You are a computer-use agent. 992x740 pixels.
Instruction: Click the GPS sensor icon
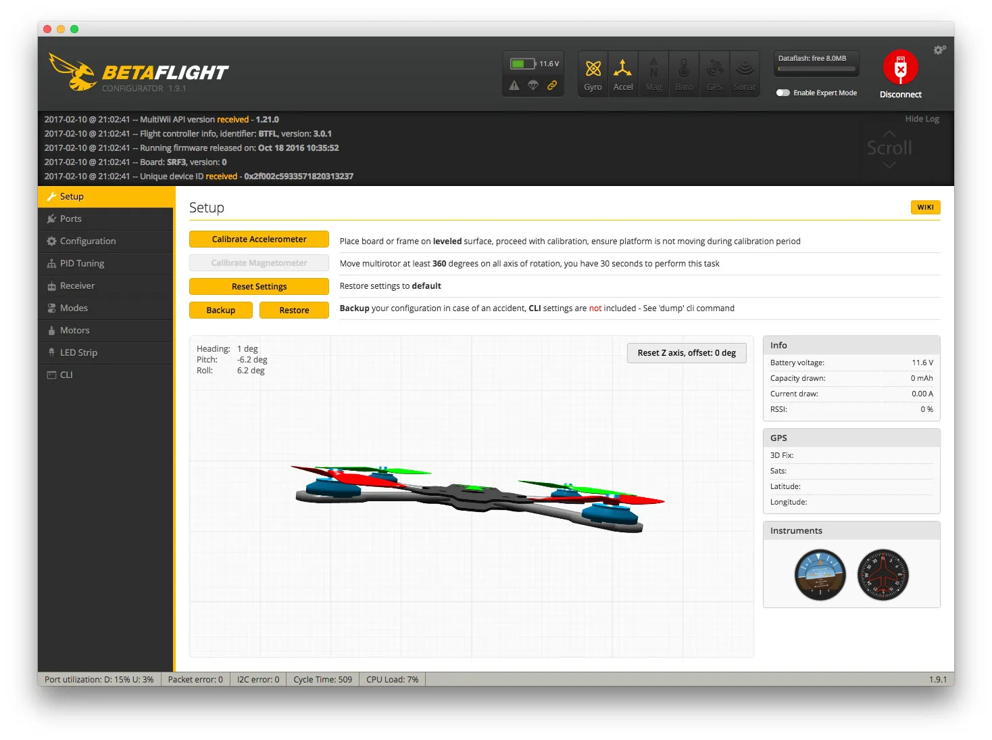[714, 74]
